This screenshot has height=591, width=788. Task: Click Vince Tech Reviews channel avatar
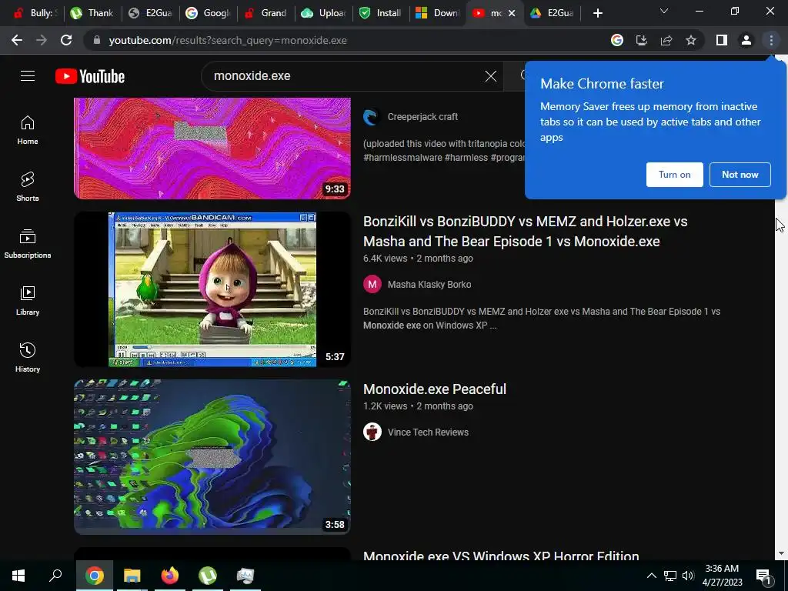tap(372, 432)
